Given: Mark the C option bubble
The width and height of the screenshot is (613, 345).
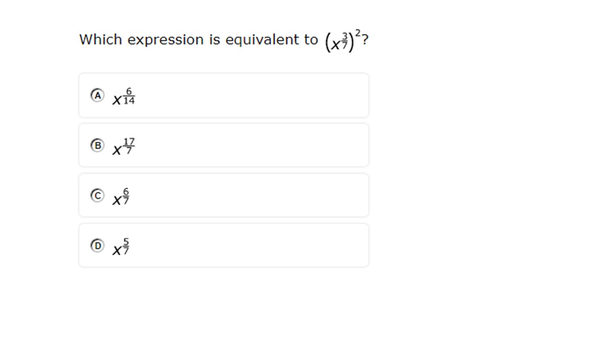Looking at the screenshot, I should (x=97, y=195).
